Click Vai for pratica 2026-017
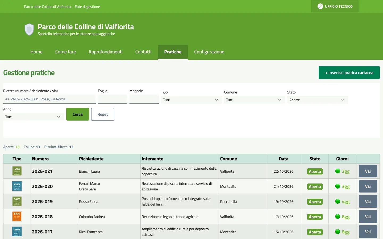The height and width of the screenshot is (239, 383). point(368,232)
